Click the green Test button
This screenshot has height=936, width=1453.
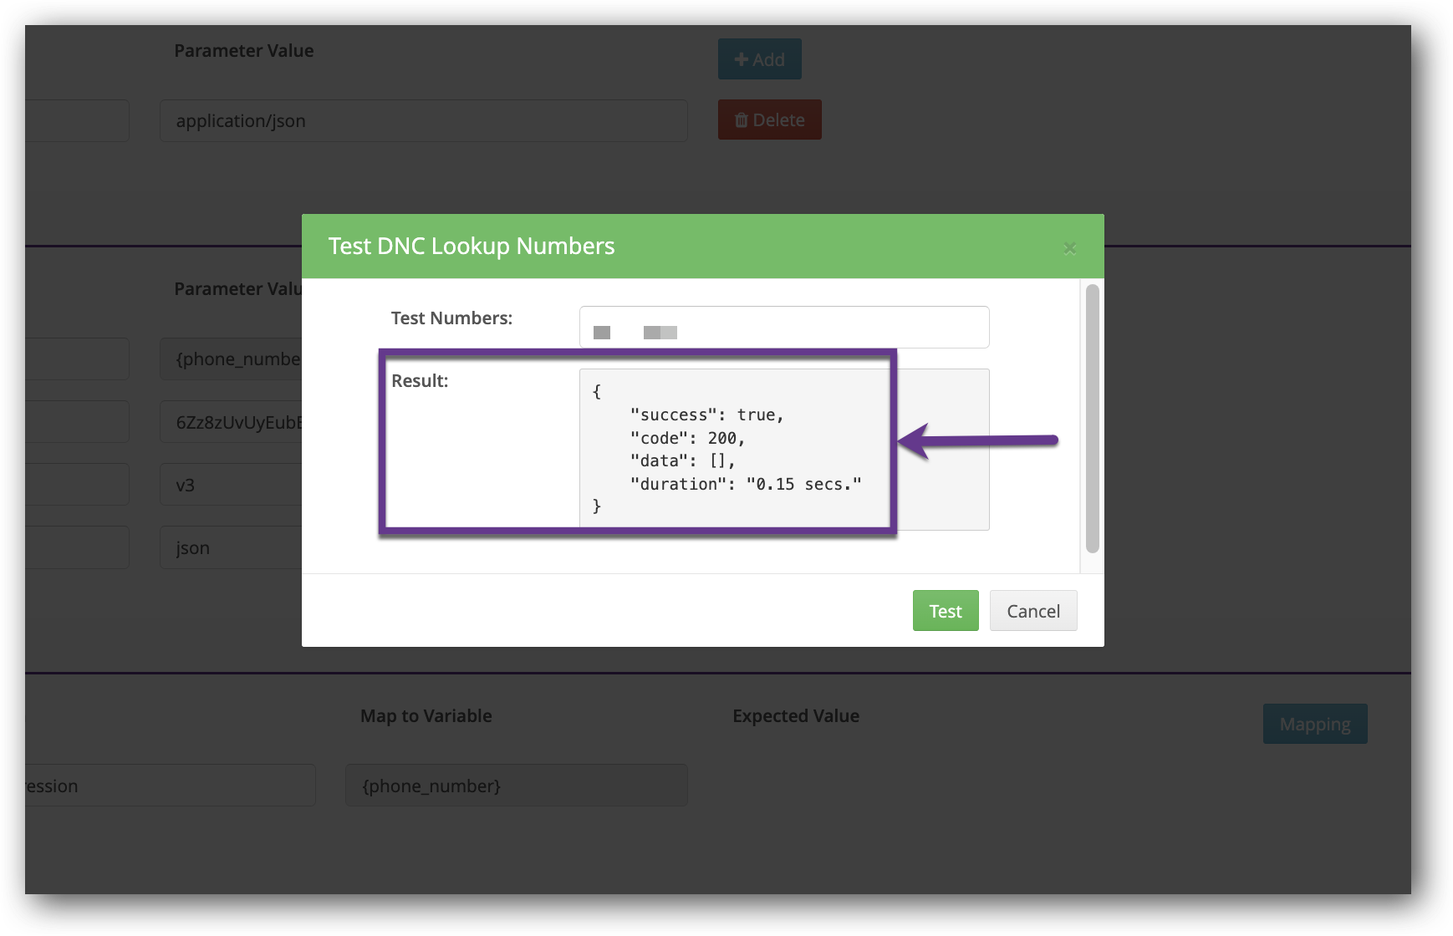click(946, 611)
